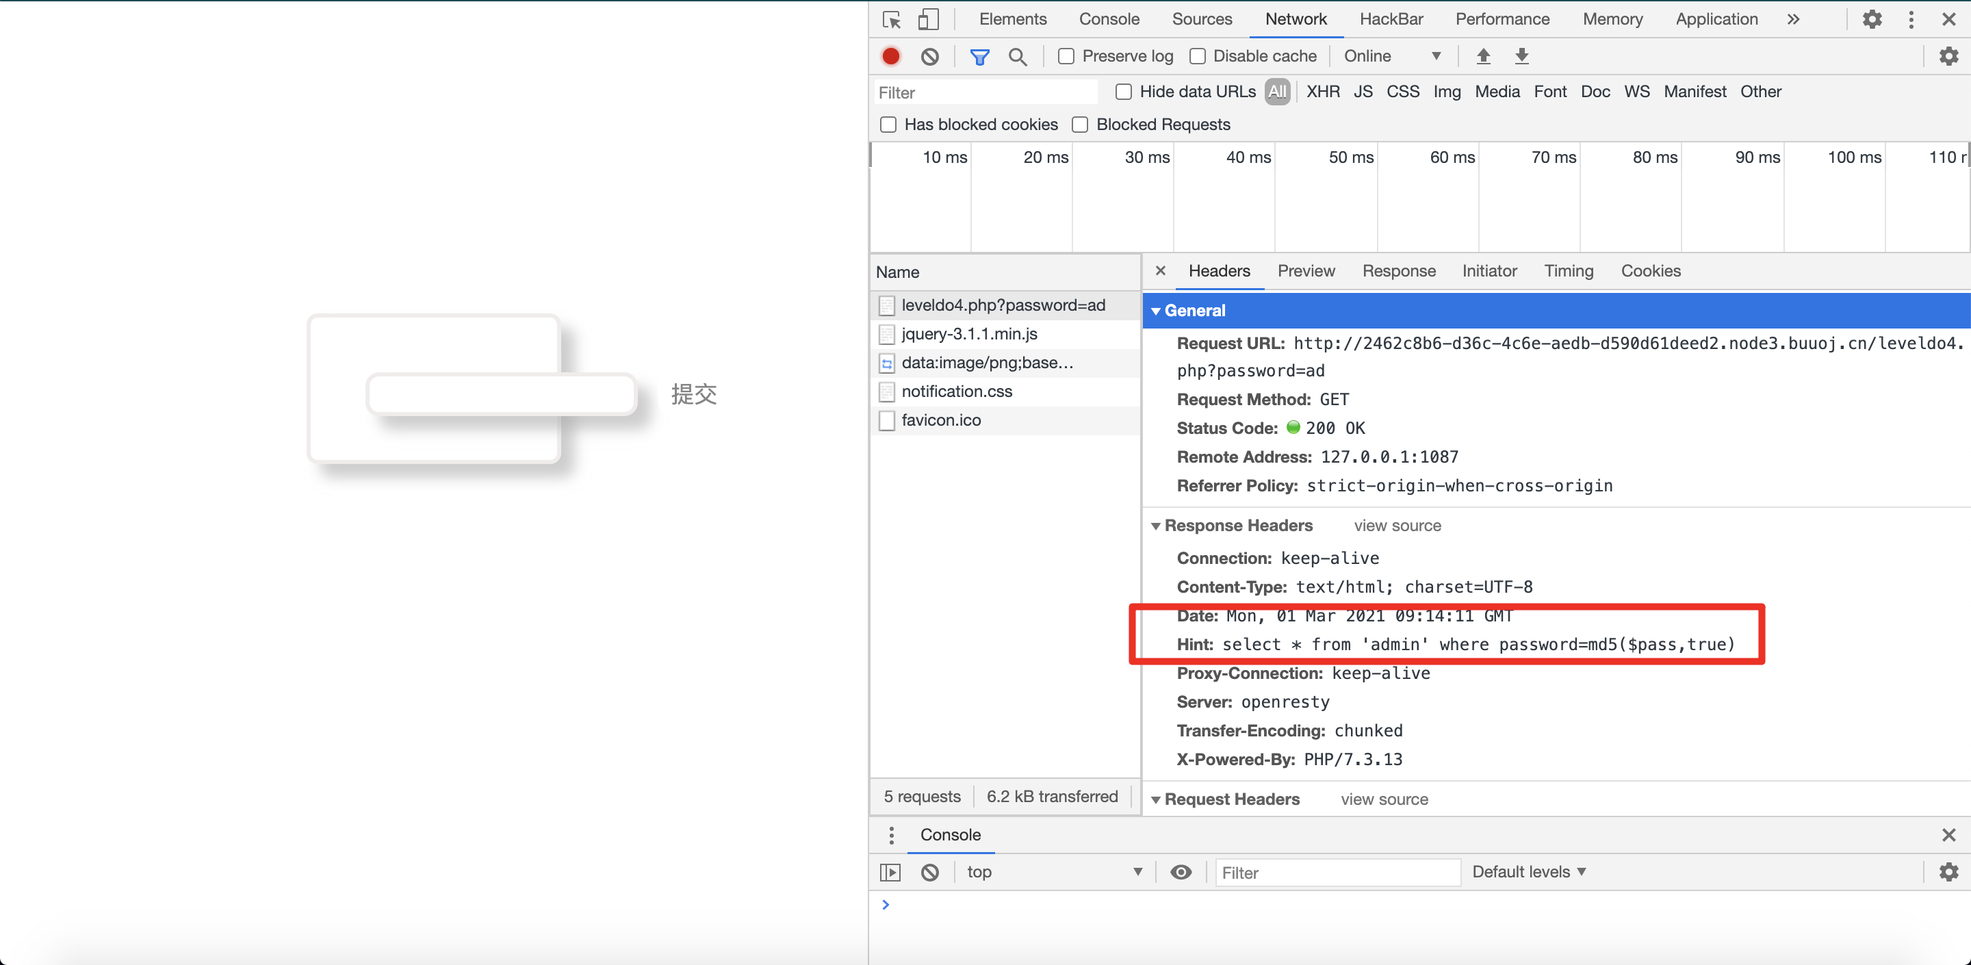1971x965 pixels.
Task: Tick the Hide data URLs checkbox
Action: (x=1123, y=92)
